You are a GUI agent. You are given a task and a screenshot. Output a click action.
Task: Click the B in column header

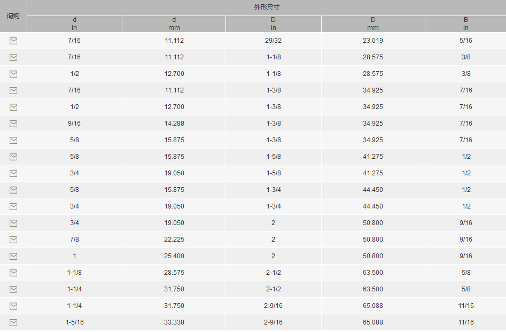point(466,24)
